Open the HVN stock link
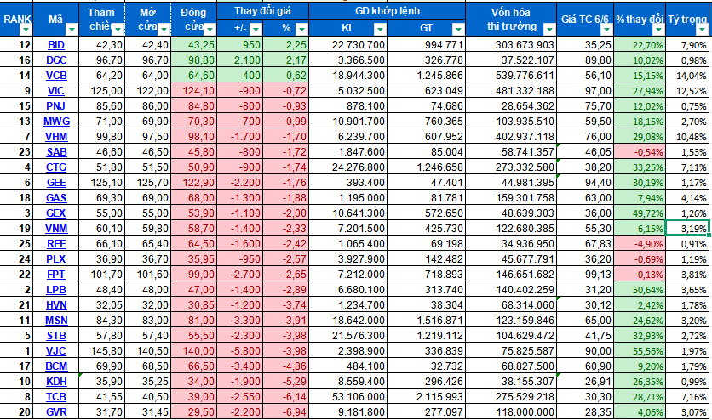Viewport: 712px width, 420px height. [56, 305]
